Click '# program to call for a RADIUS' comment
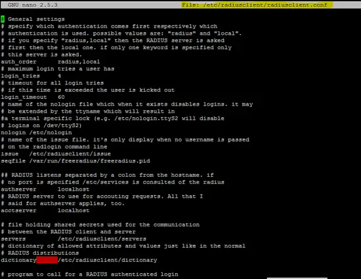This screenshot has height=279, width=361. point(89,274)
